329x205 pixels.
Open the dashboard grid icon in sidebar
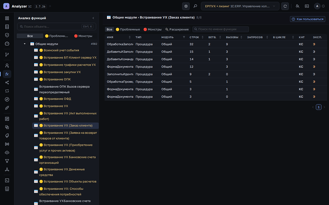[x=7, y=18]
